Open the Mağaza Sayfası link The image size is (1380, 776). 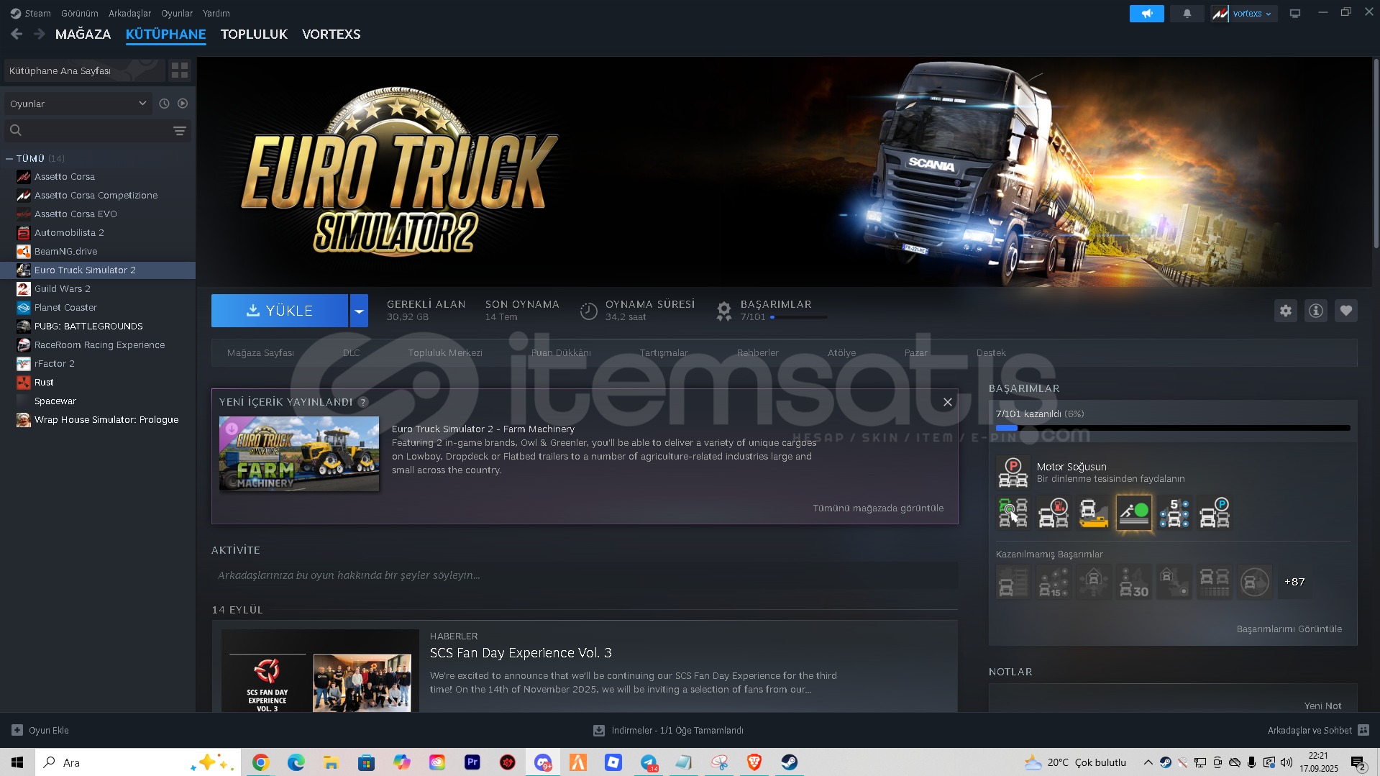click(260, 352)
